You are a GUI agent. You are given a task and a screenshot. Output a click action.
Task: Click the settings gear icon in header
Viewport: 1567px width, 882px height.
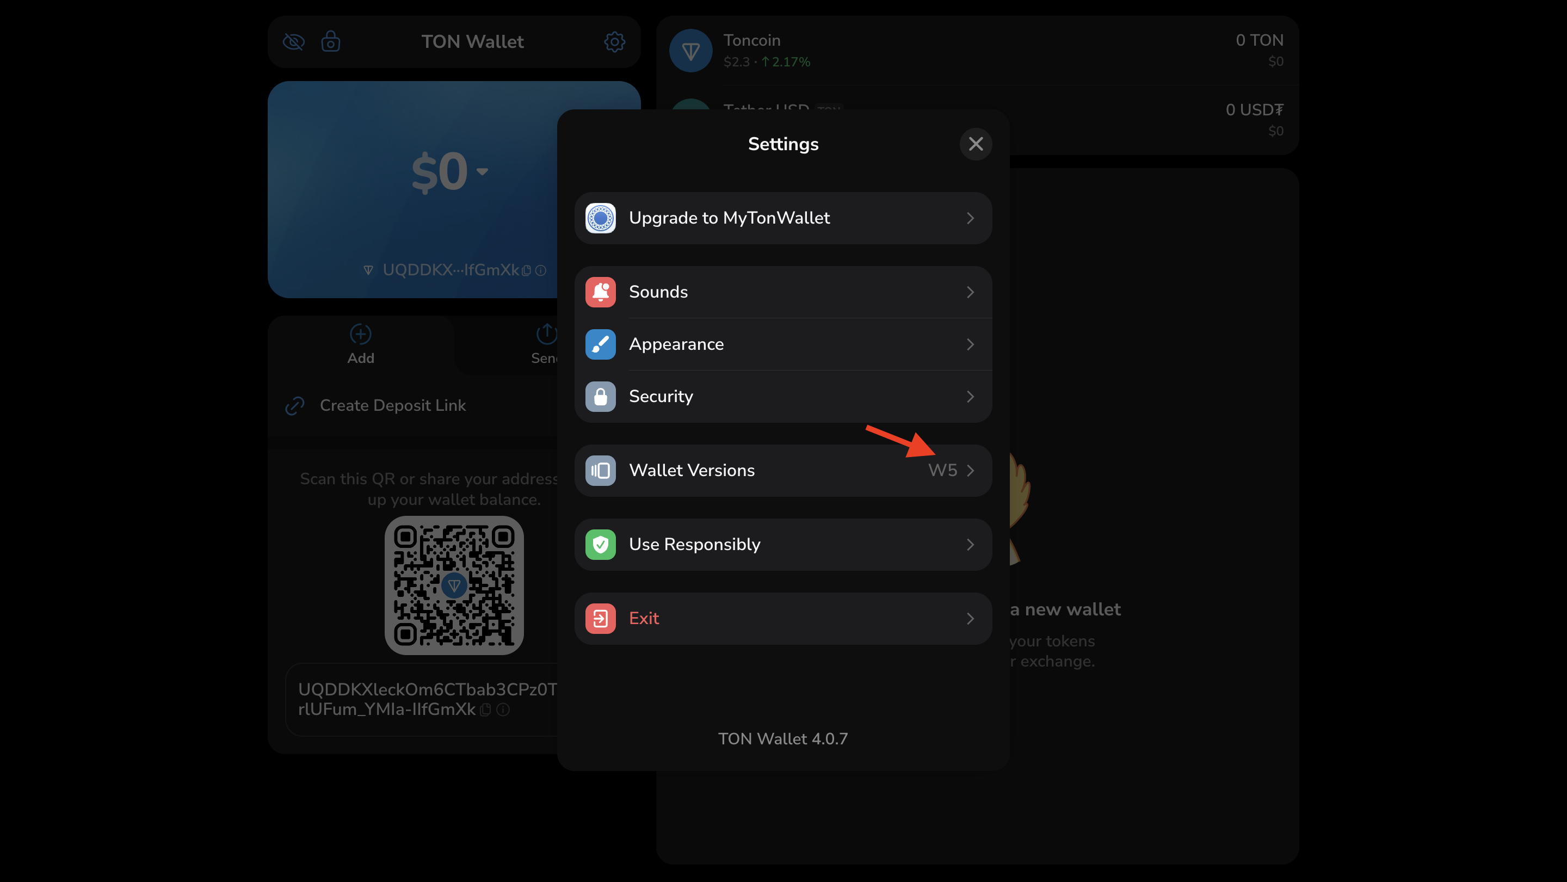coord(614,41)
